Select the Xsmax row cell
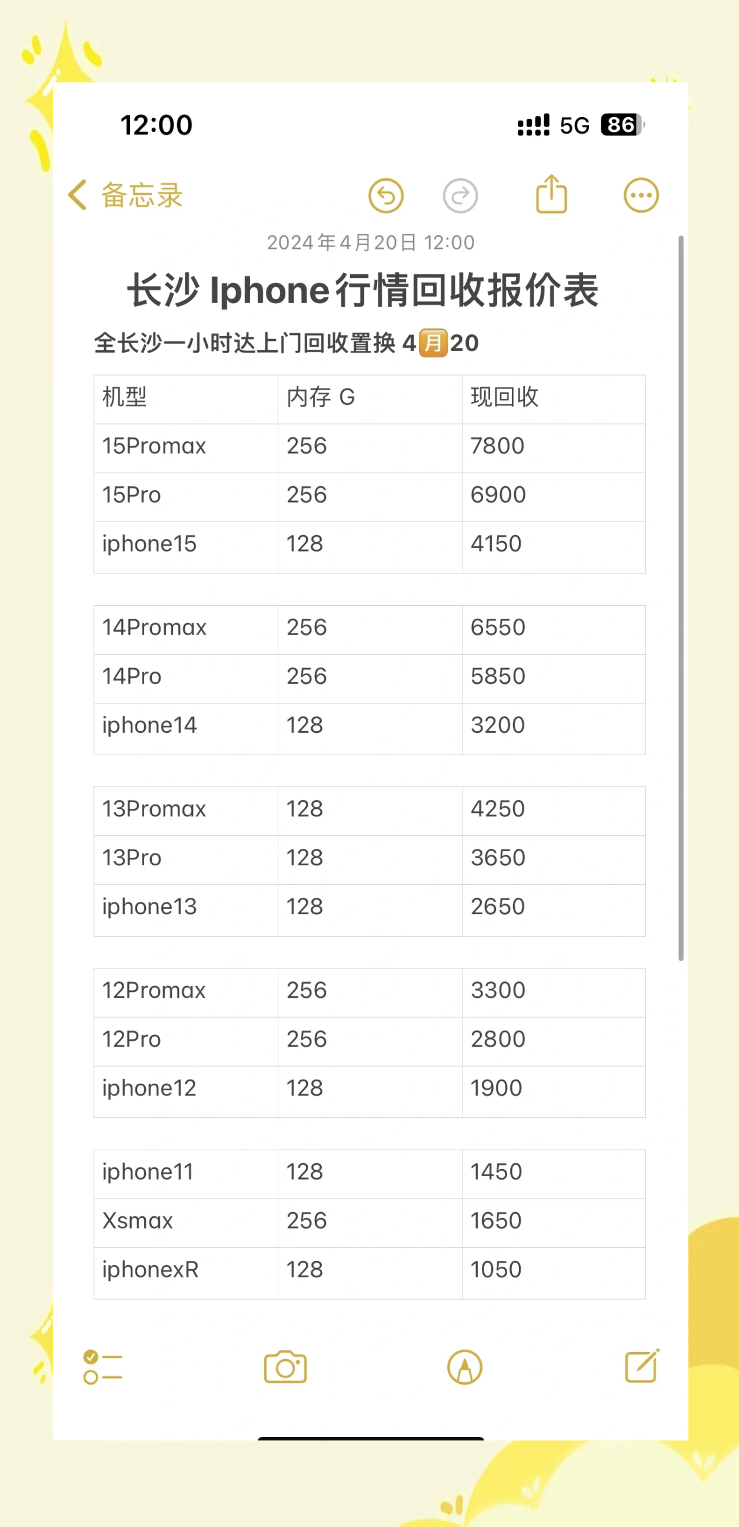 pyautogui.click(x=185, y=1221)
